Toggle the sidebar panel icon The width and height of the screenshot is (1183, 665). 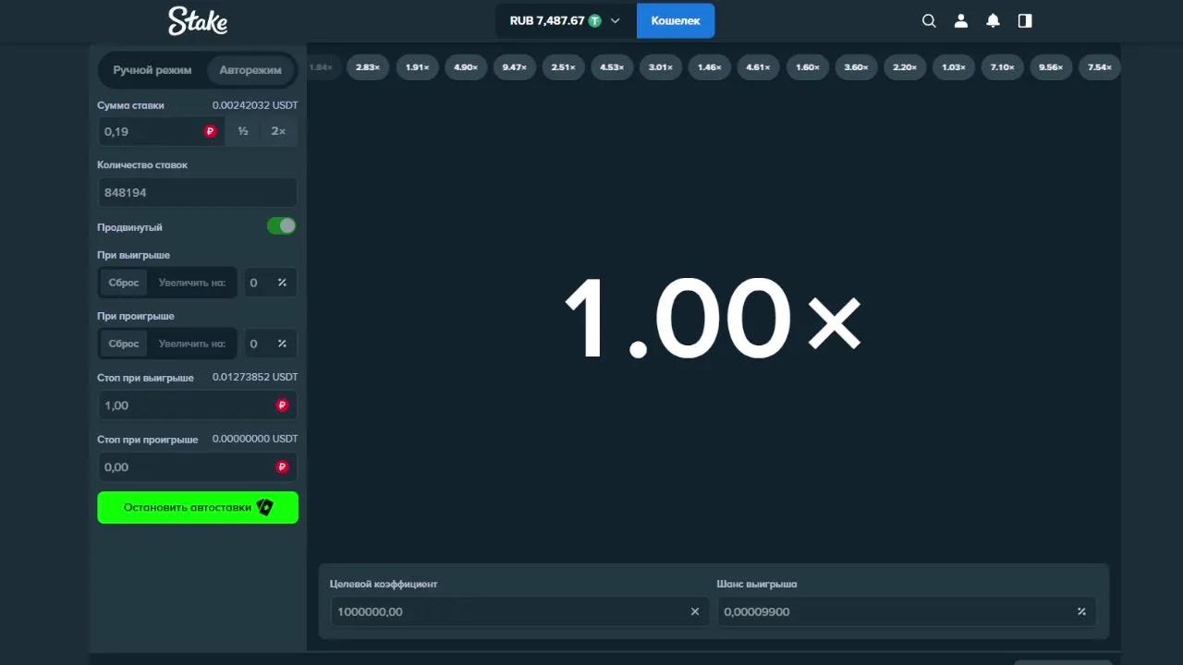(1025, 21)
